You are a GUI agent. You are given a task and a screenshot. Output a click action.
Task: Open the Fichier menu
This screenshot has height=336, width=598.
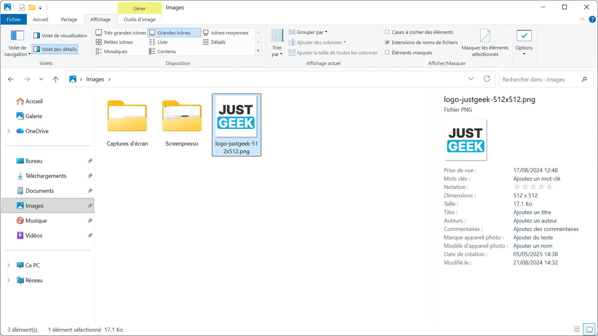point(14,19)
